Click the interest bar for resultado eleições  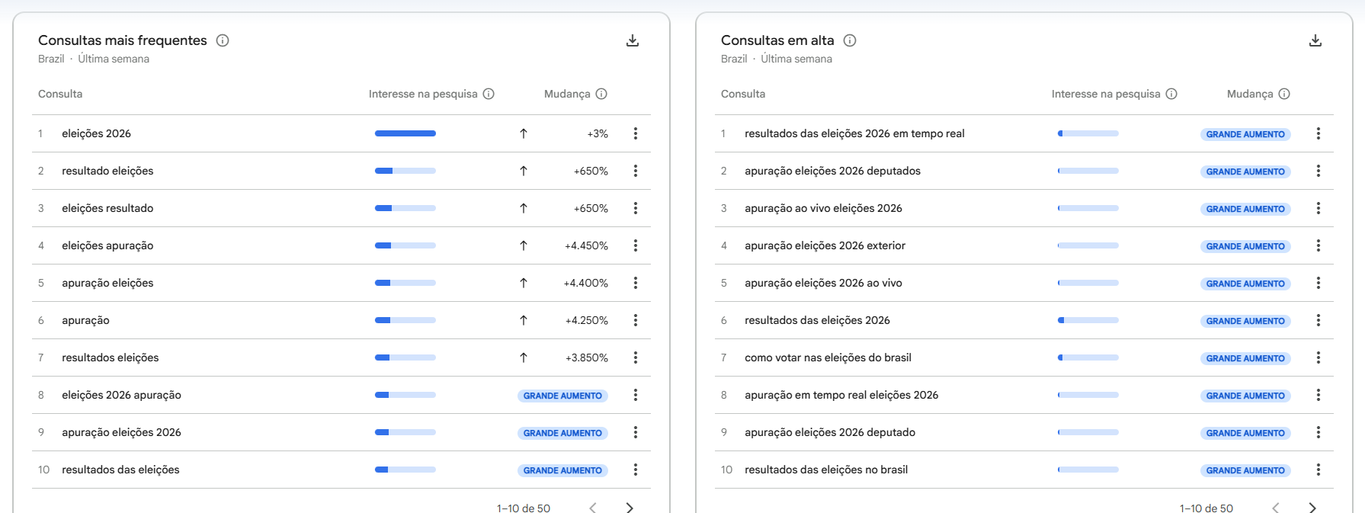coord(405,171)
